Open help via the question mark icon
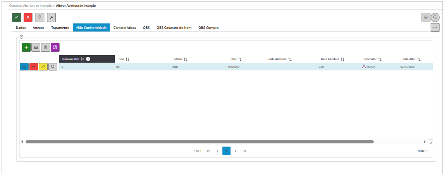Viewport: 444px width, 174px height. [x=40, y=17]
